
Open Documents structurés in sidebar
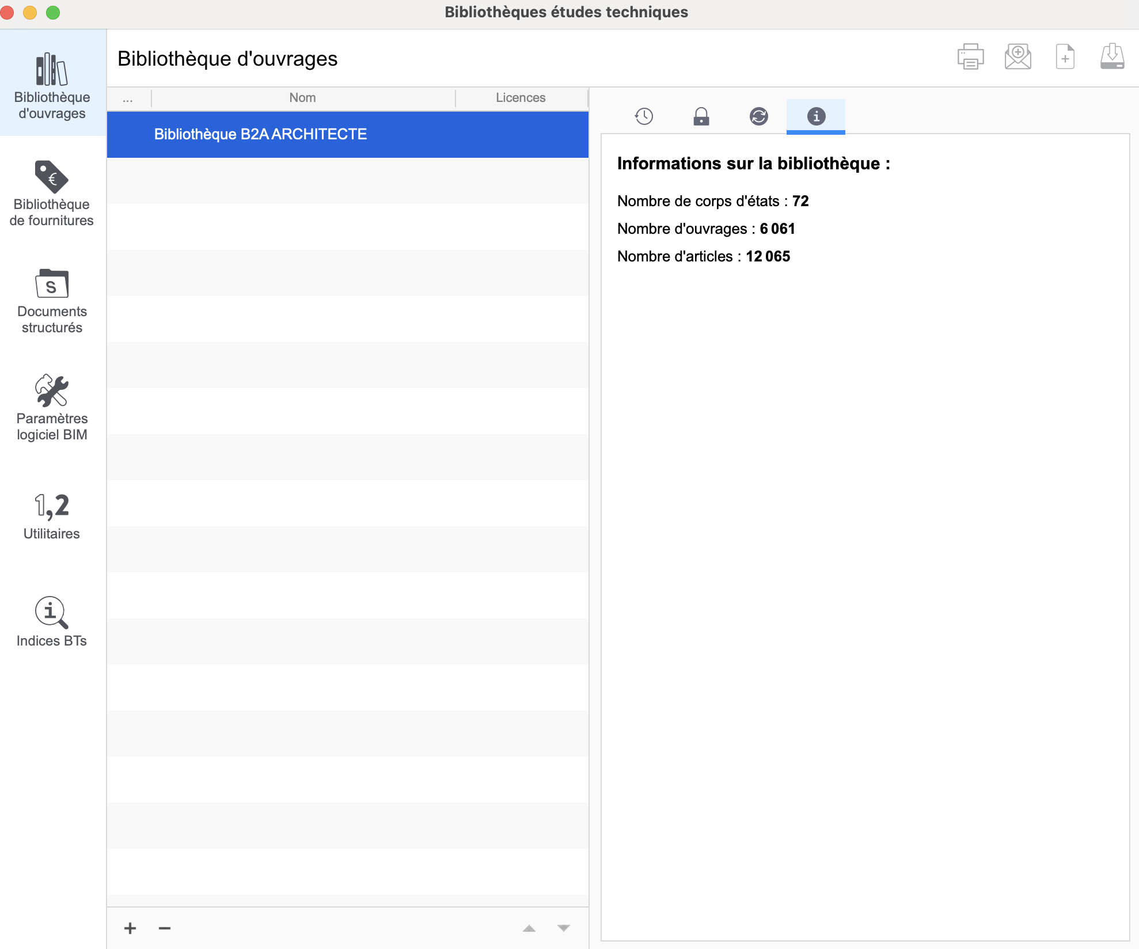tap(52, 301)
